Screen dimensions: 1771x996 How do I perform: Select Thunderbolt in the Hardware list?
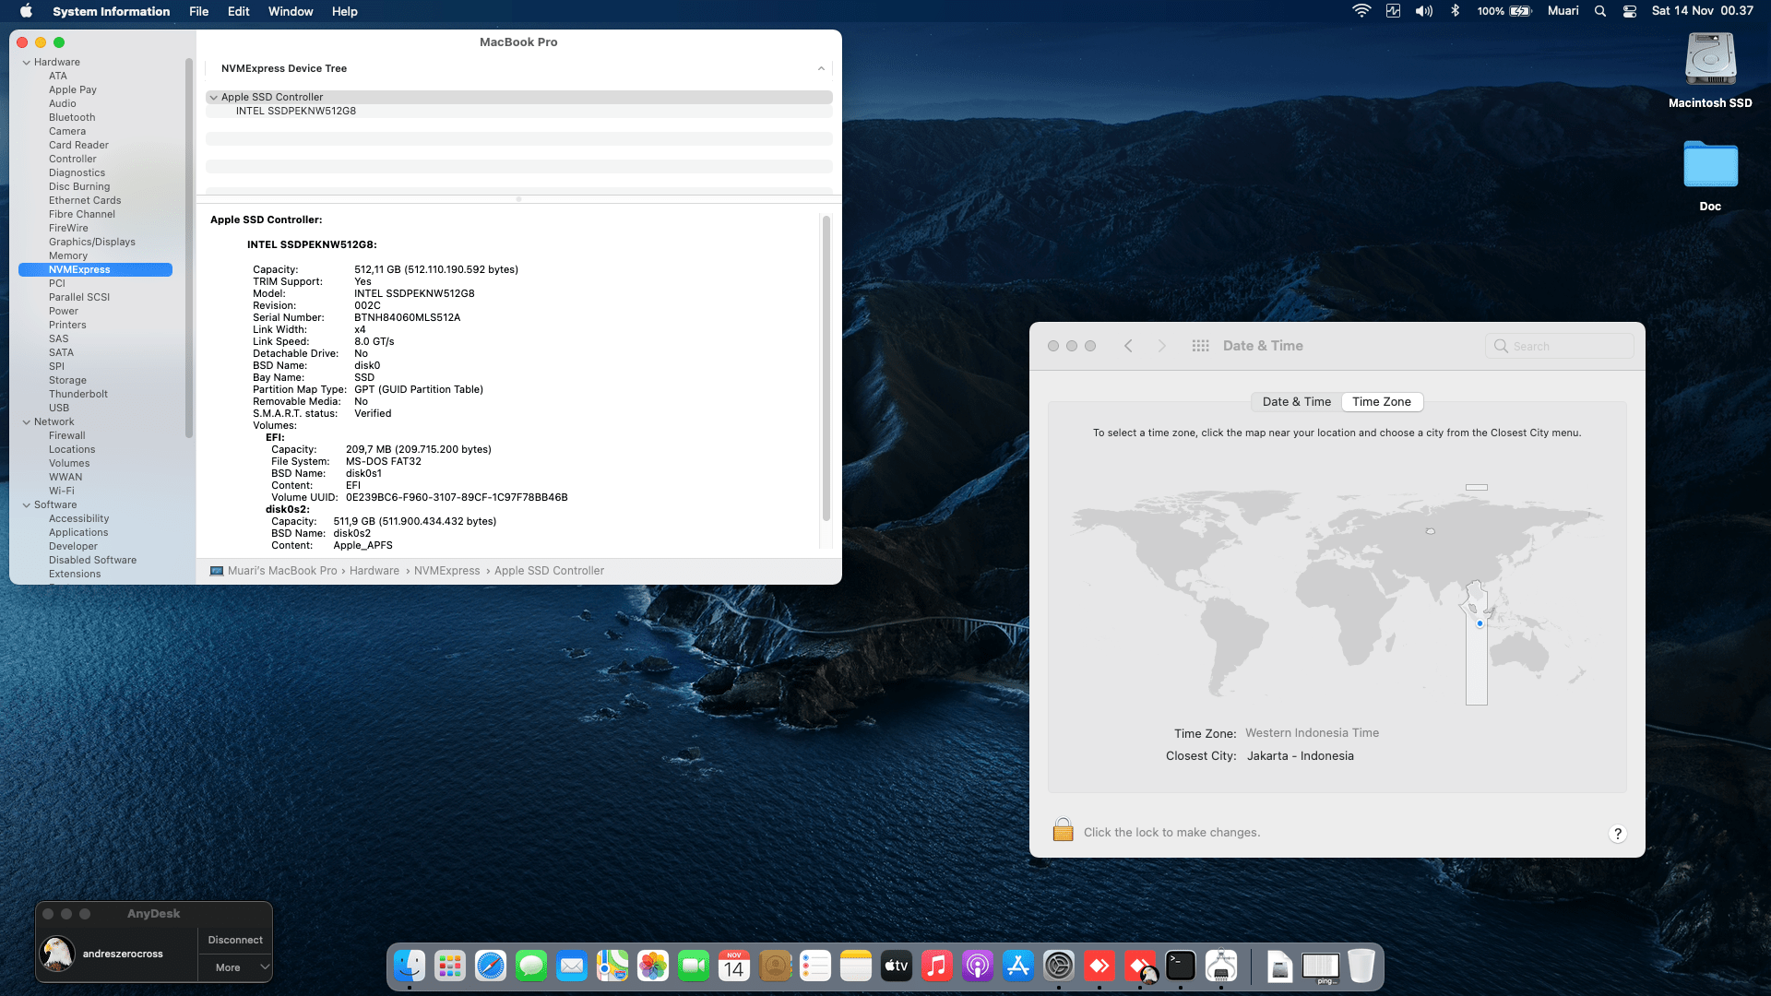point(78,394)
